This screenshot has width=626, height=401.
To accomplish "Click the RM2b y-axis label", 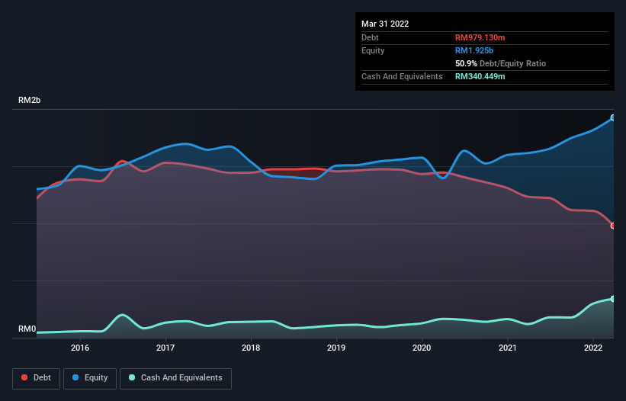I will point(29,100).
